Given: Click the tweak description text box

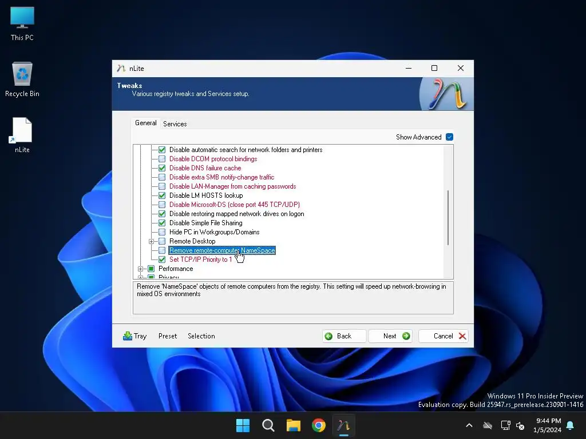Looking at the screenshot, I should click(293, 298).
